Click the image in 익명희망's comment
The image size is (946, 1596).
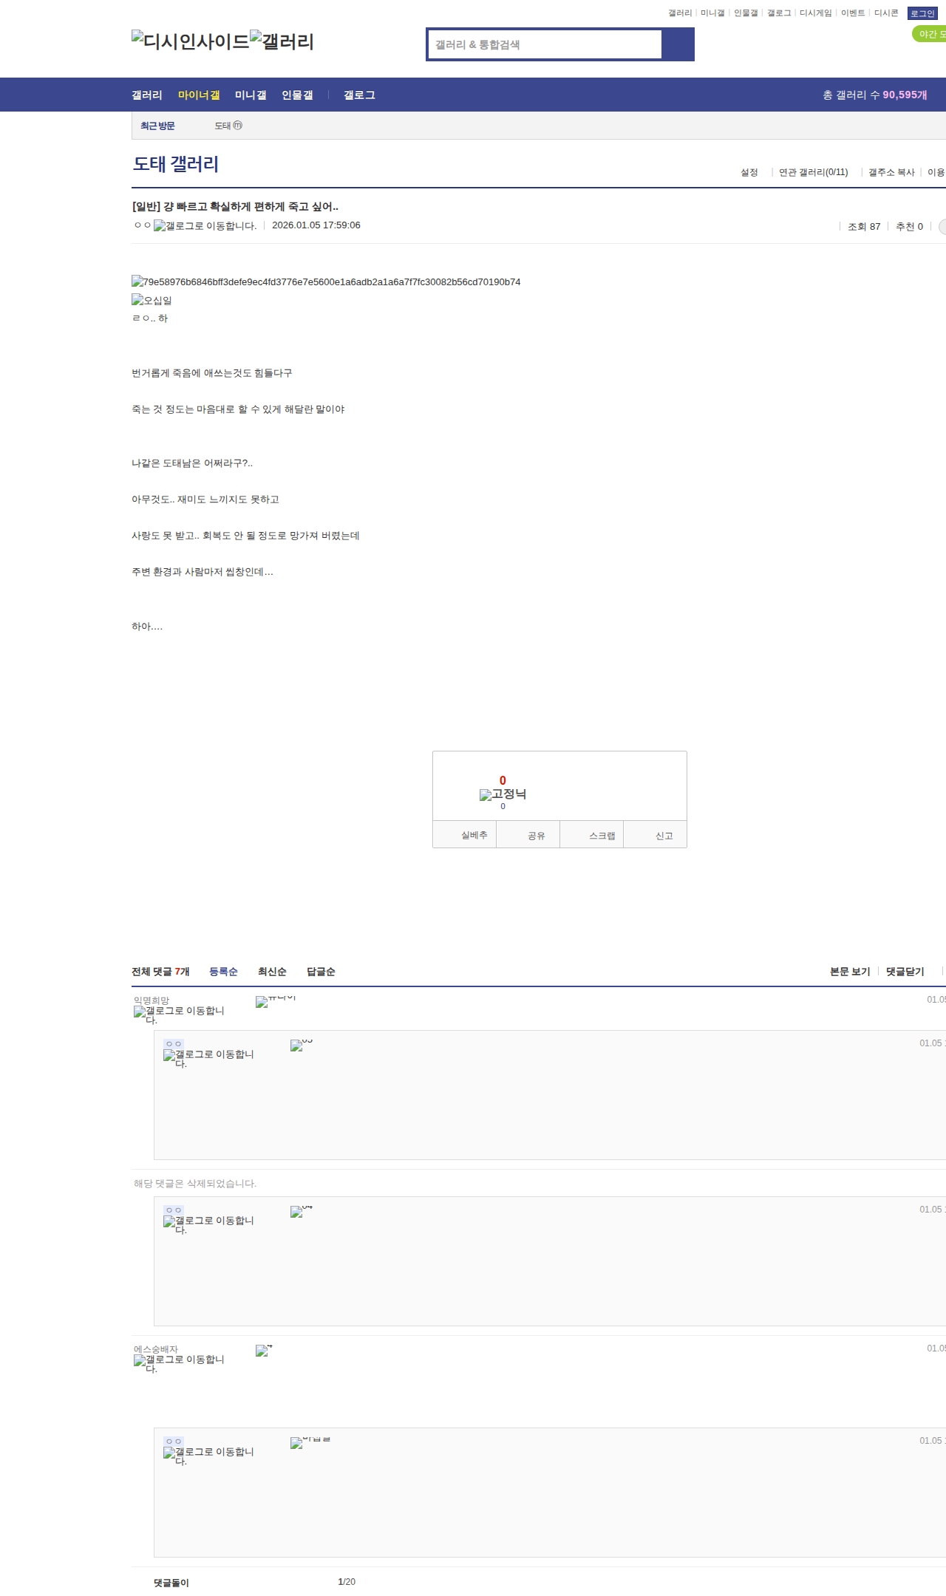[x=276, y=1001]
